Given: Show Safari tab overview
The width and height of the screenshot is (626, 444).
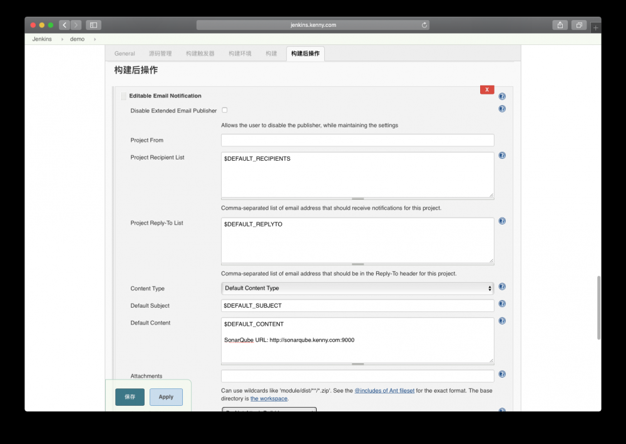Looking at the screenshot, I should (578, 25).
